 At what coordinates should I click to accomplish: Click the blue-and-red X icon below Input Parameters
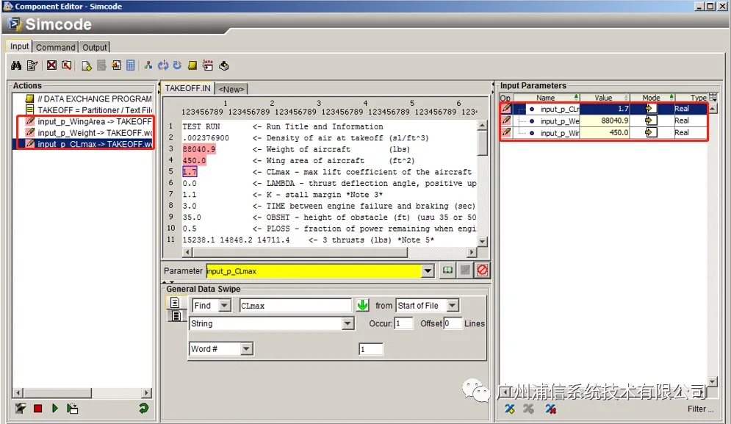pos(550,409)
